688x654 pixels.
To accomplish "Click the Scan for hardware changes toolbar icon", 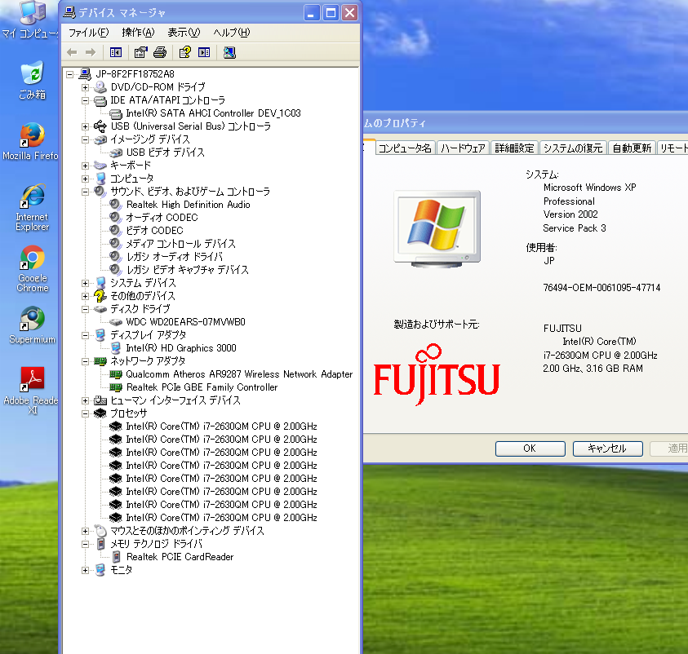I will (229, 53).
